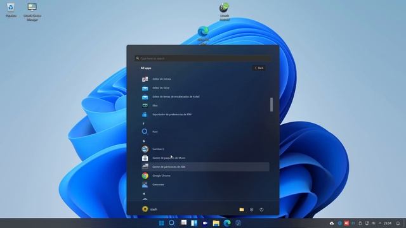Image resolution: width=406 pixels, height=228 pixels.
Task: Launch the Elisa music player icon
Action: tap(145, 106)
